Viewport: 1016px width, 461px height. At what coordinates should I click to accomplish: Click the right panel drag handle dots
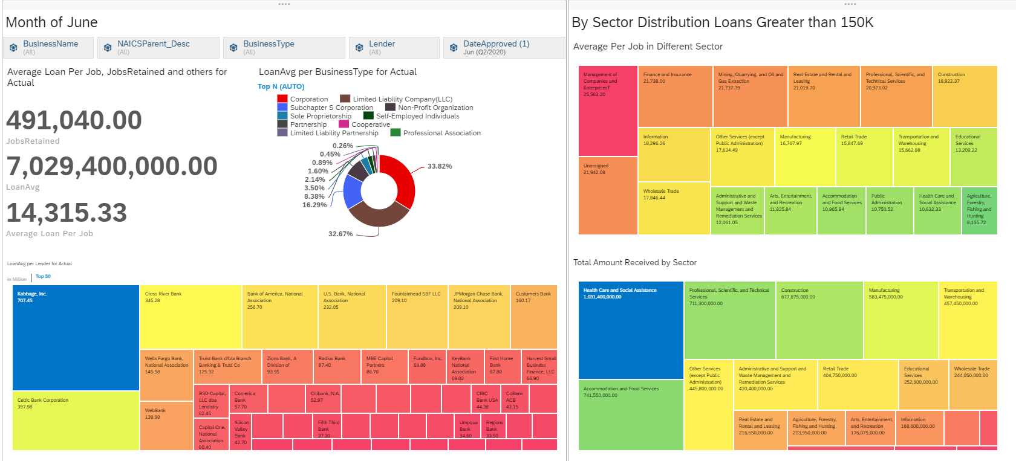(x=850, y=4)
